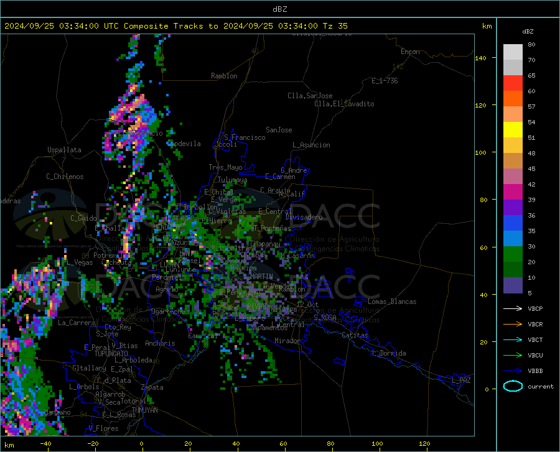The image size is (560, 452).
Task: Click the blue VBBB arrow in legend
Action: pos(513,371)
